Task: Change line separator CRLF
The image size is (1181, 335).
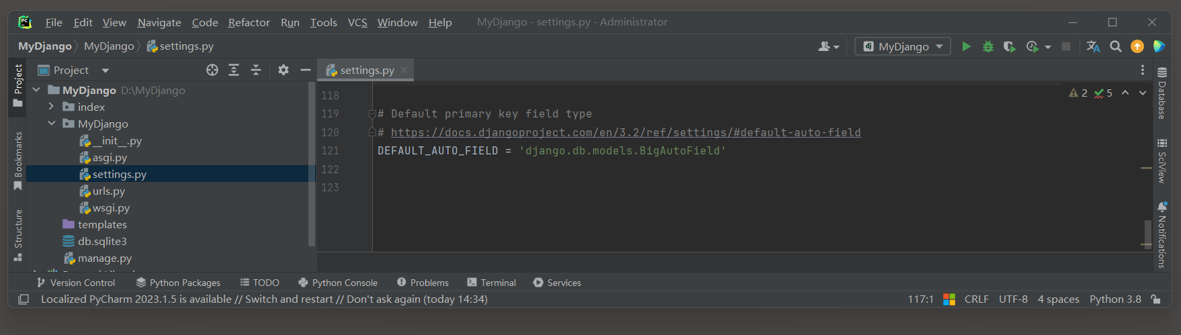Action: [x=976, y=299]
